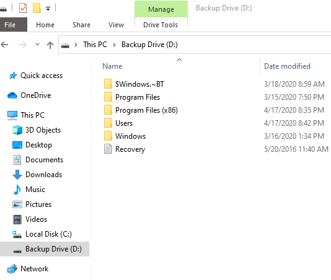Image resolution: width=331 pixels, height=280 pixels.
Task: Open Quick access in navigation pane
Action: [x=42, y=76]
